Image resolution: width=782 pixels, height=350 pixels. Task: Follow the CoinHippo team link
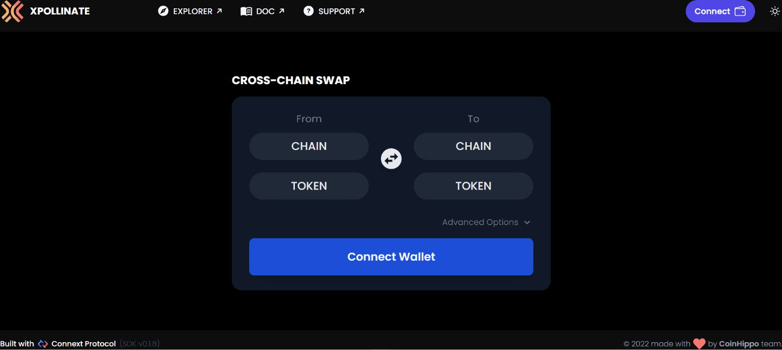pos(740,343)
